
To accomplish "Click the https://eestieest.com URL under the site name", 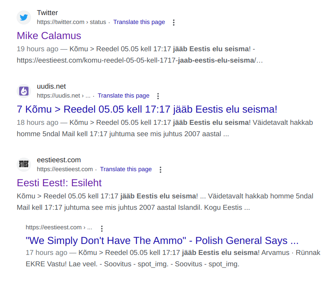I will [65, 169].
